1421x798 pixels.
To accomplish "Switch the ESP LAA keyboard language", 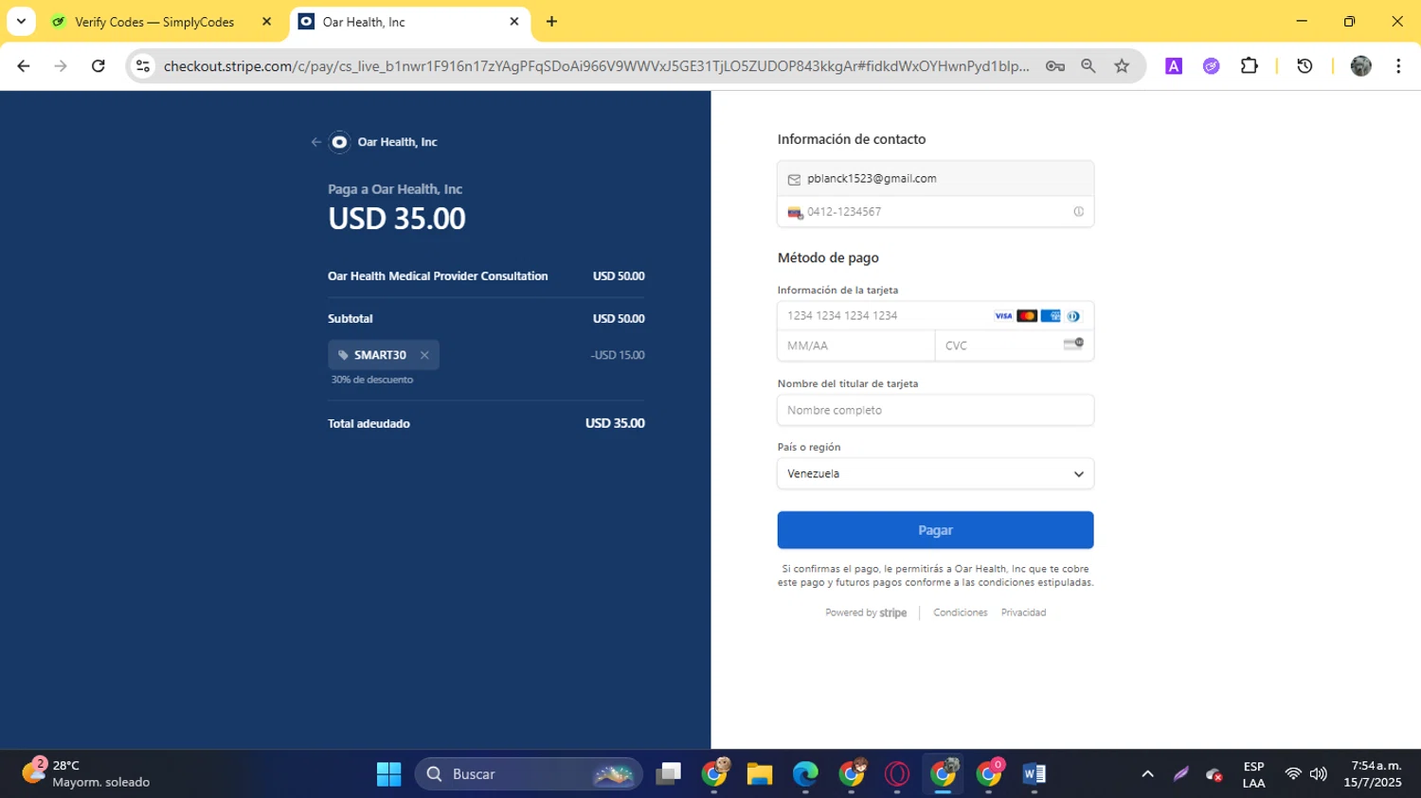I will [x=1253, y=774].
